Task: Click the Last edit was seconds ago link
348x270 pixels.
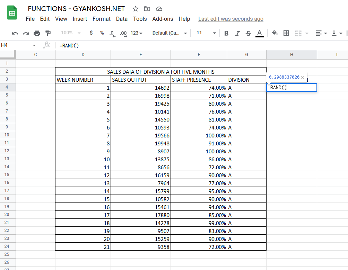Action: (230, 19)
